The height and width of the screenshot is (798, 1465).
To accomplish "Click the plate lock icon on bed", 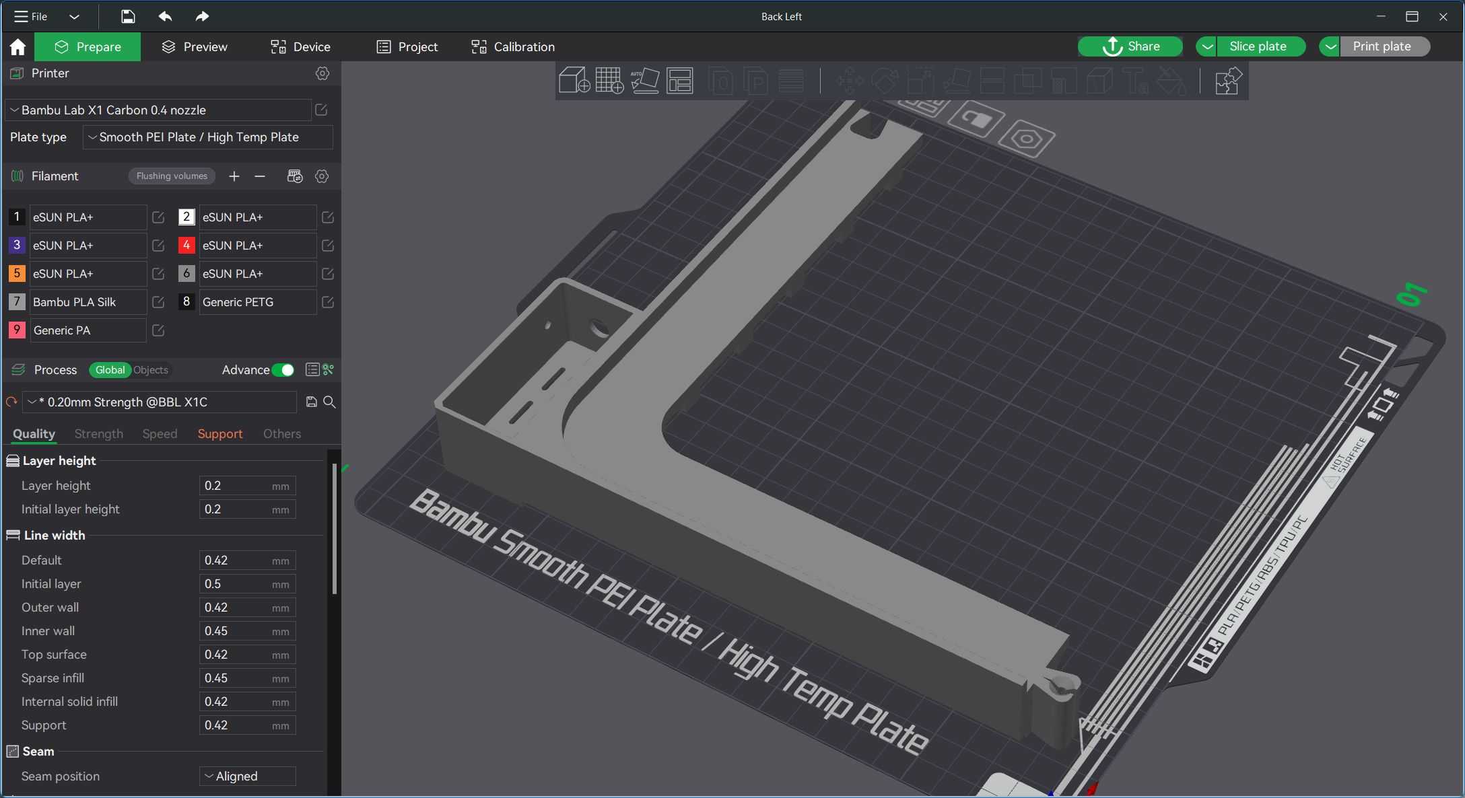I will click(975, 120).
